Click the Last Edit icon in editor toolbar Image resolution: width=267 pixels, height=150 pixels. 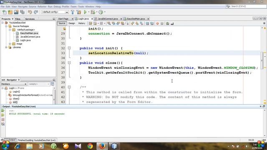coord(90,23)
